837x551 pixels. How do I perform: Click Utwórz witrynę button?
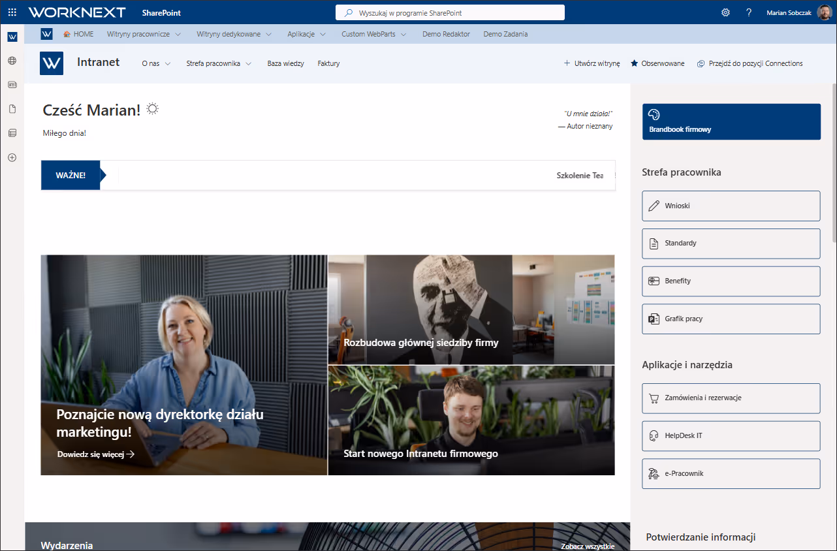tap(592, 63)
